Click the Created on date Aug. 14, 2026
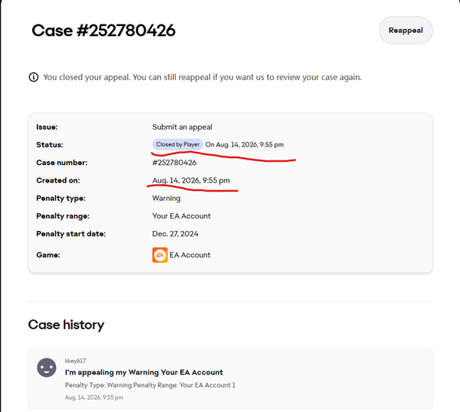Image resolution: width=460 pixels, height=412 pixels. click(x=191, y=180)
